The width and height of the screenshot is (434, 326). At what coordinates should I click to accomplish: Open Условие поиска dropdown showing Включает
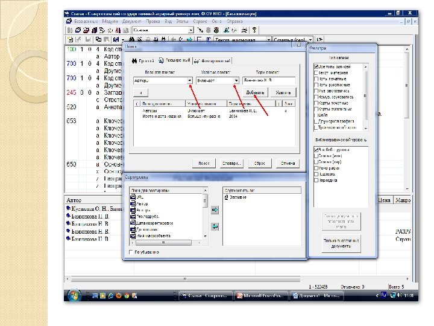[236, 80]
